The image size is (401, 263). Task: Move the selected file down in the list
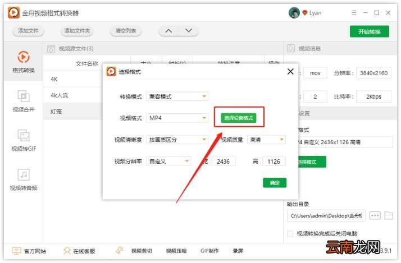click(x=189, y=31)
